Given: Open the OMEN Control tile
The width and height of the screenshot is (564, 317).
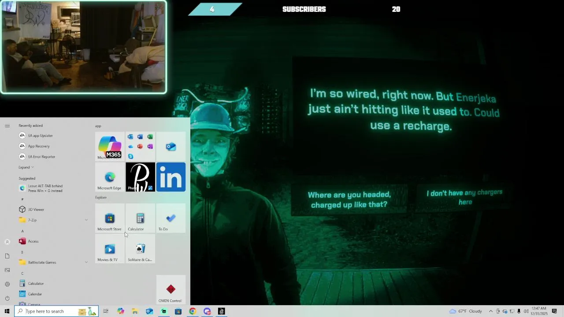Looking at the screenshot, I should 171,290.
